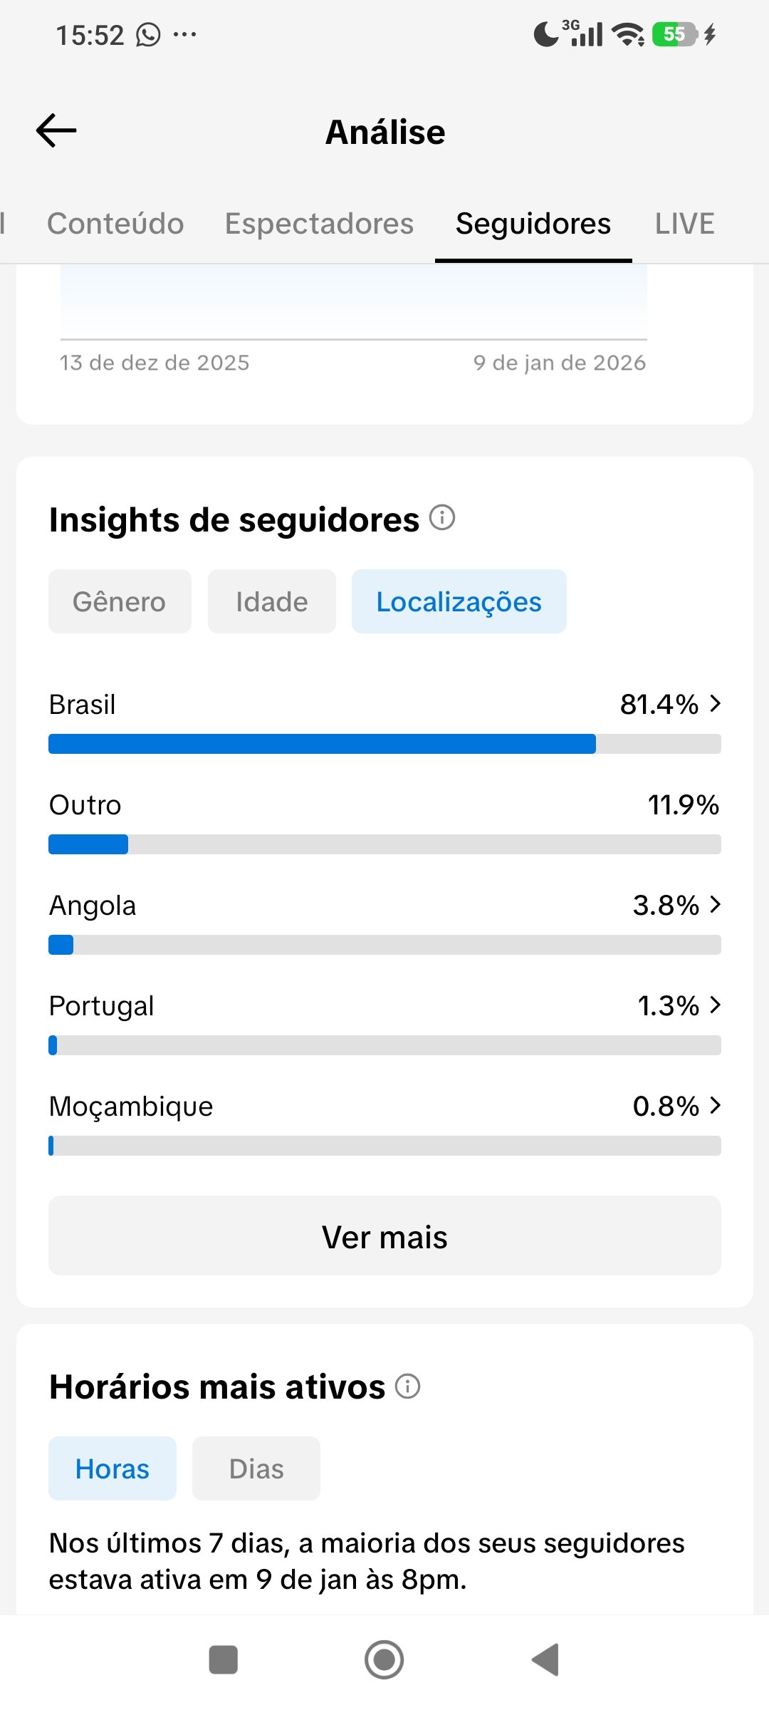This screenshot has width=769, height=1710.
Task: Tap info icon next to Horários mais ativos
Action: point(408,1387)
